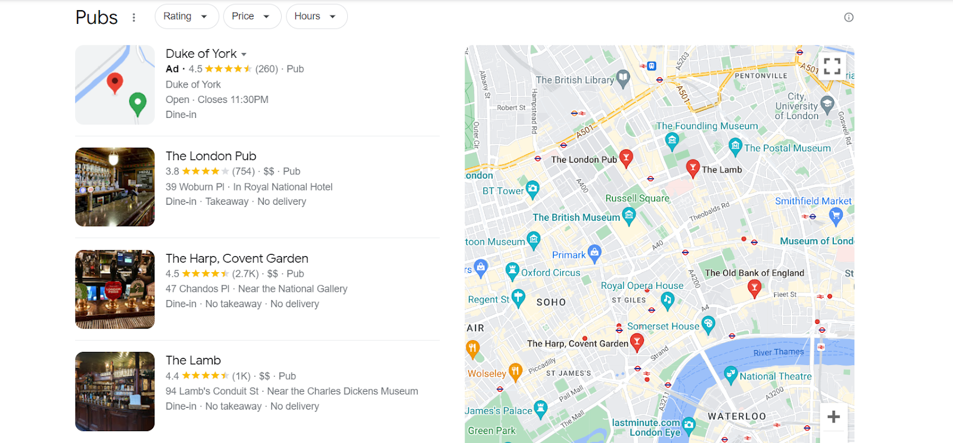Open The London Pub listing
The image size is (953, 443).
click(211, 156)
